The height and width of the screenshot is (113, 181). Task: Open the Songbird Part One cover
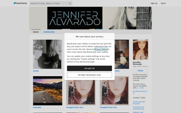click(114, 91)
